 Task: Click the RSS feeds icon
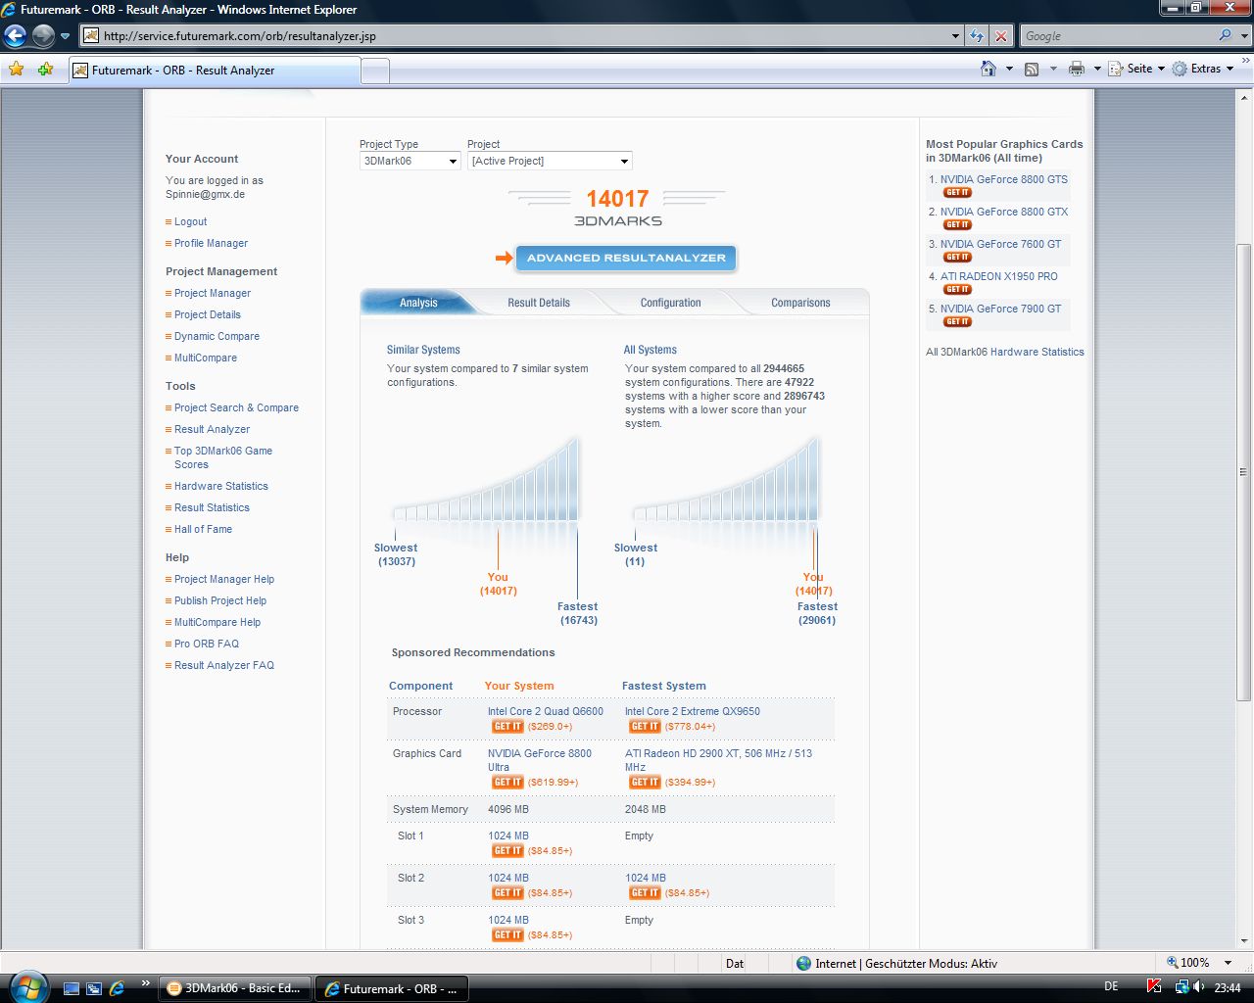pos(1032,69)
